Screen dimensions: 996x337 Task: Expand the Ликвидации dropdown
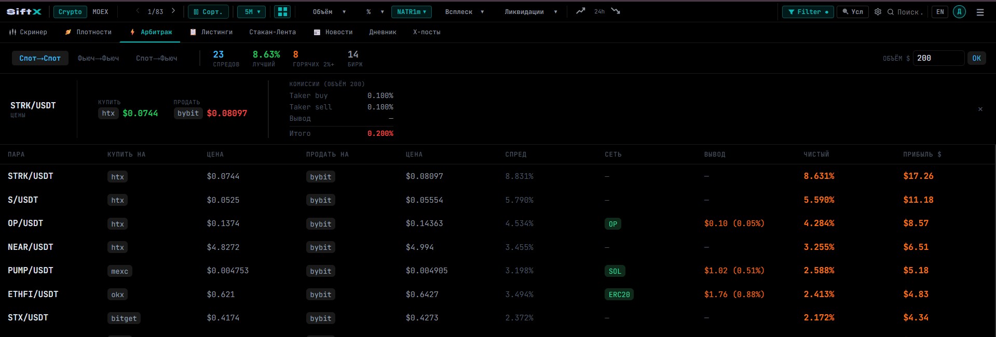tap(531, 11)
